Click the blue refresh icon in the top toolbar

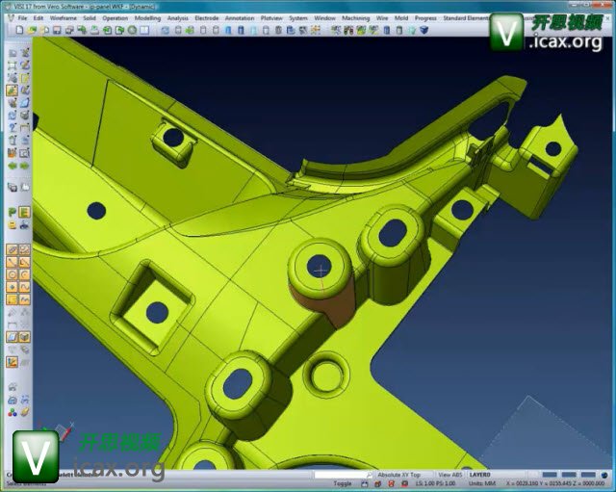pyautogui.click(x=166, y=30)
